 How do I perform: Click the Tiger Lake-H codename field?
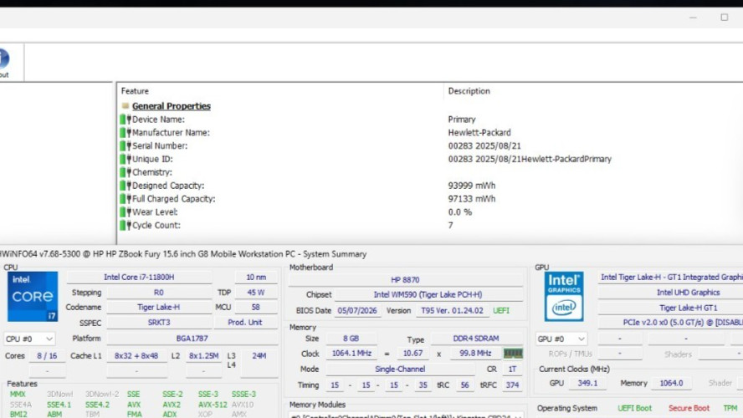pos(158,307)
